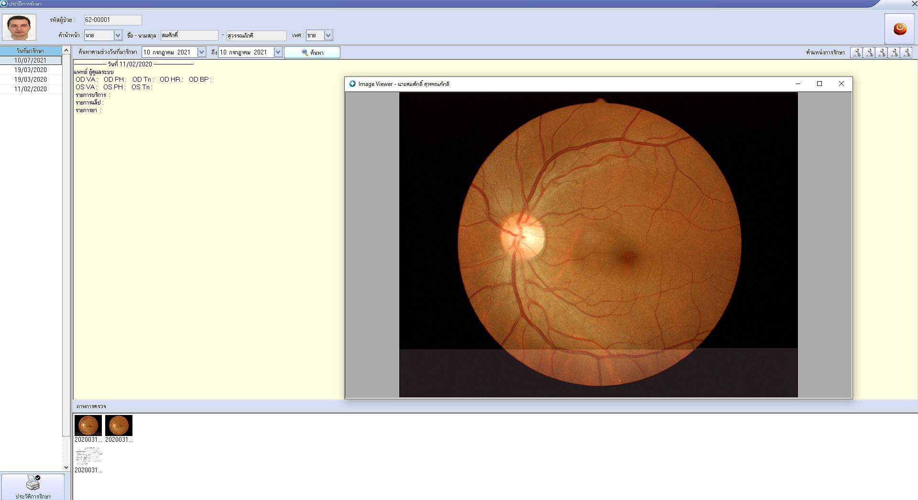
Task: Click the retina fundus image in viewer
Action: 599,244
